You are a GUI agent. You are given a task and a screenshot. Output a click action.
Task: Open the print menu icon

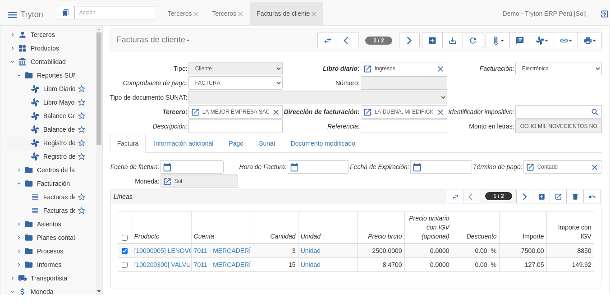pyautogui.click(x=589, y=41)
